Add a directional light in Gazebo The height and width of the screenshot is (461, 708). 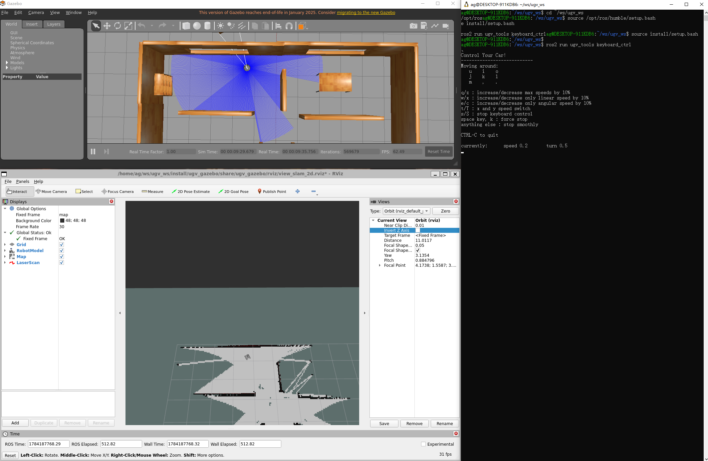[242, 26]
